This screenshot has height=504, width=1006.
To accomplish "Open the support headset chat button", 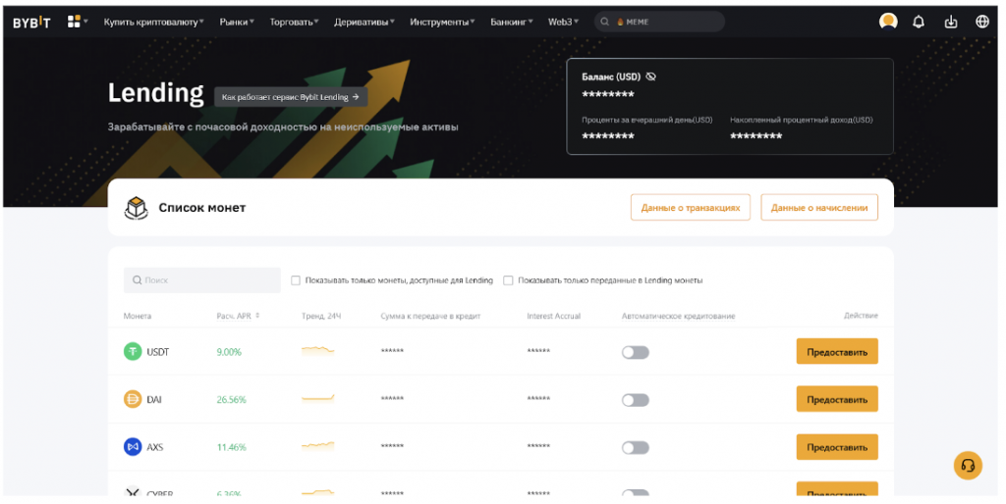I will [x=968, y=465].
